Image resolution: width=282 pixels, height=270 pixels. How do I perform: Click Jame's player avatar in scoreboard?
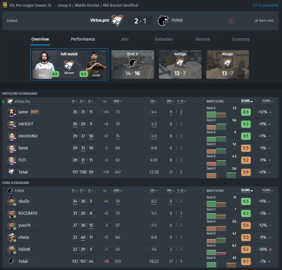(x=12, y=112)
